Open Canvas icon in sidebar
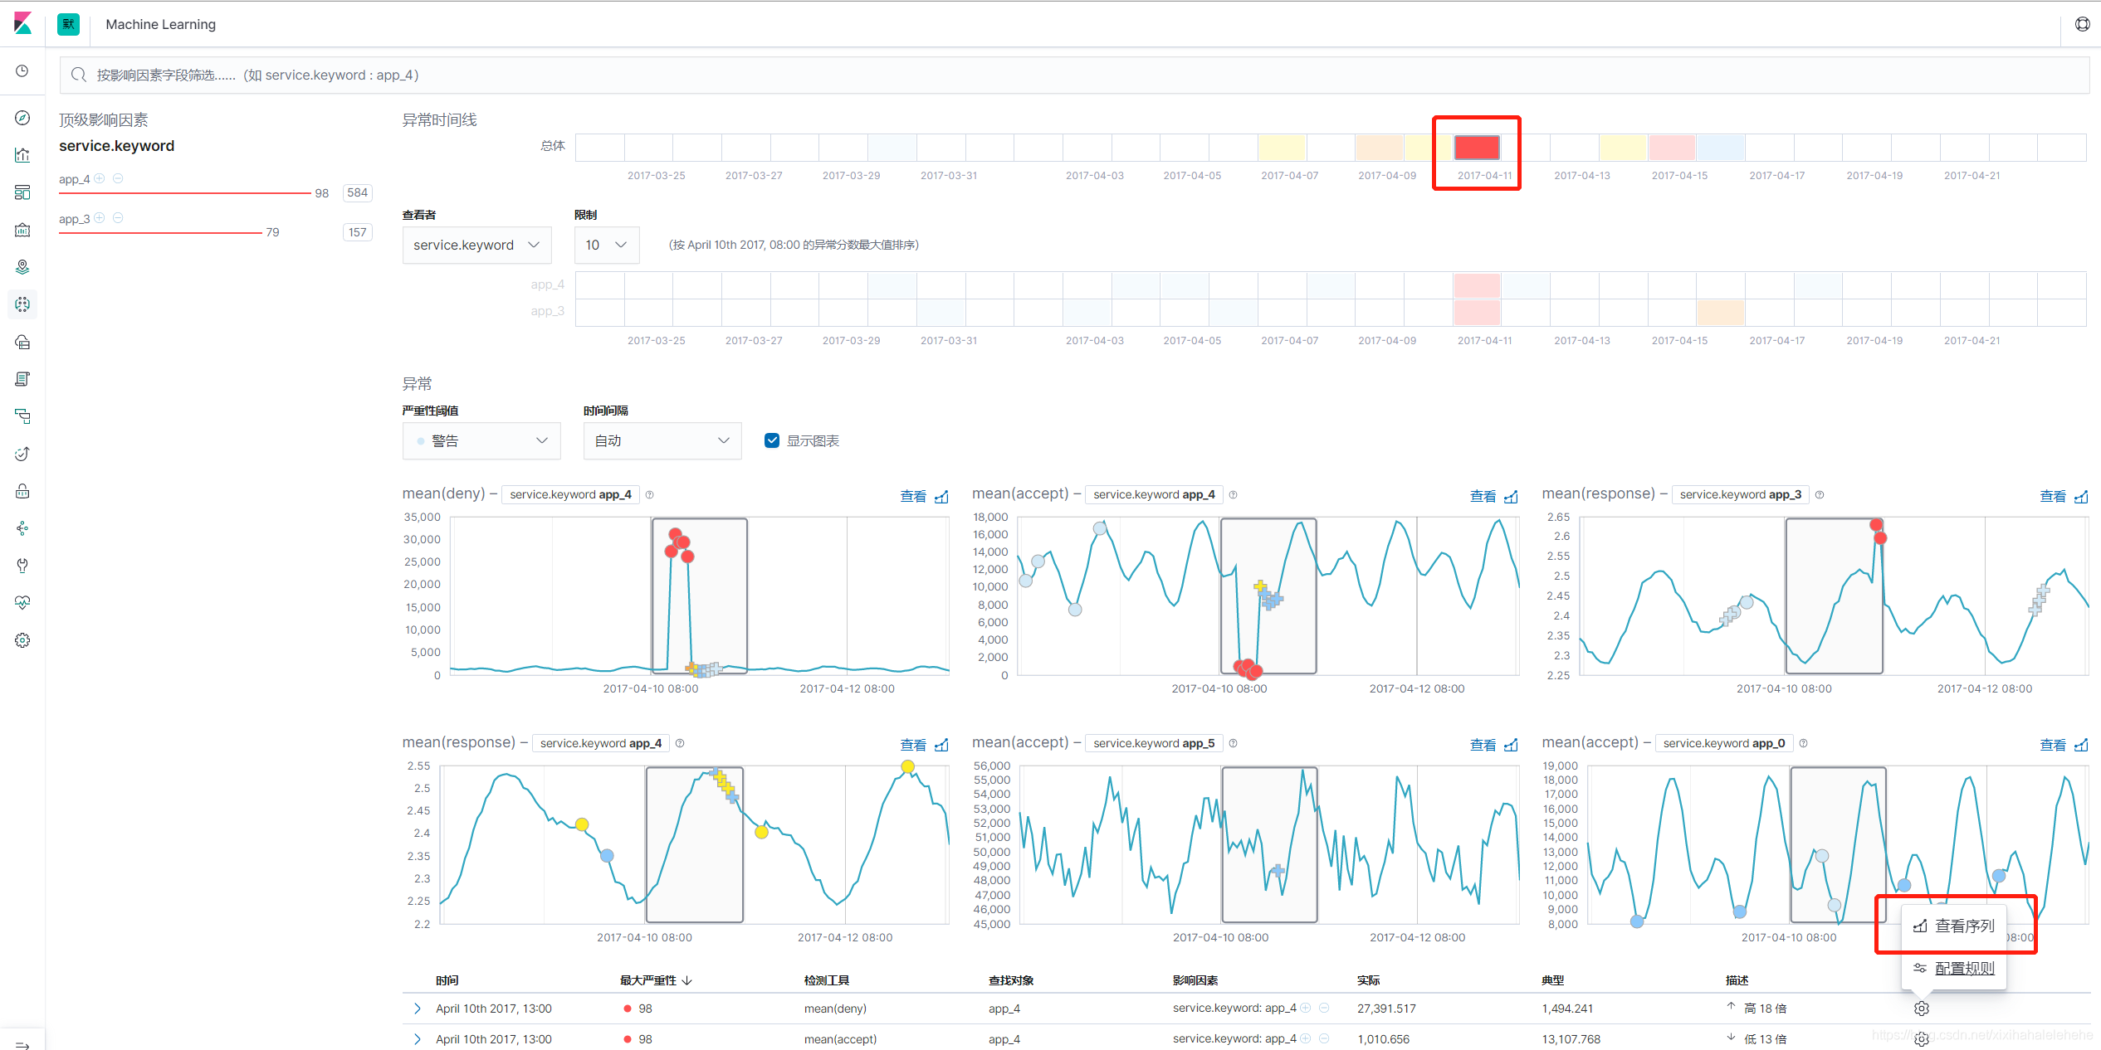 pos(22,230)
